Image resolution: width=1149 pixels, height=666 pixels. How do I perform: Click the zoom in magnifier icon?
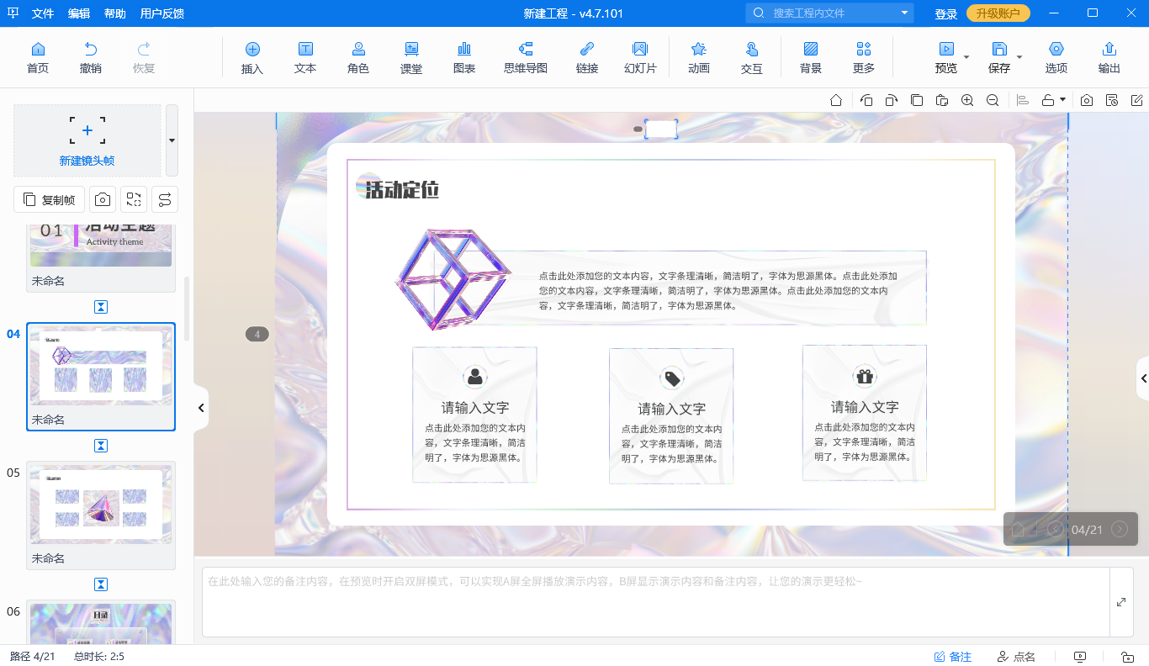click(x=967, y=100)
